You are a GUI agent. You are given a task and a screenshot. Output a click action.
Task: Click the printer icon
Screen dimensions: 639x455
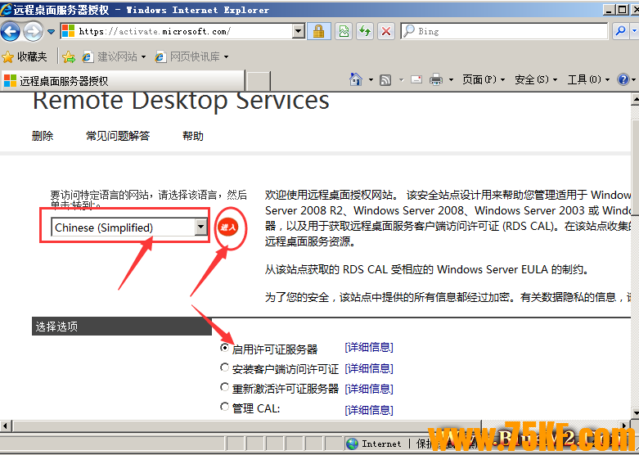tap(436, 79)
